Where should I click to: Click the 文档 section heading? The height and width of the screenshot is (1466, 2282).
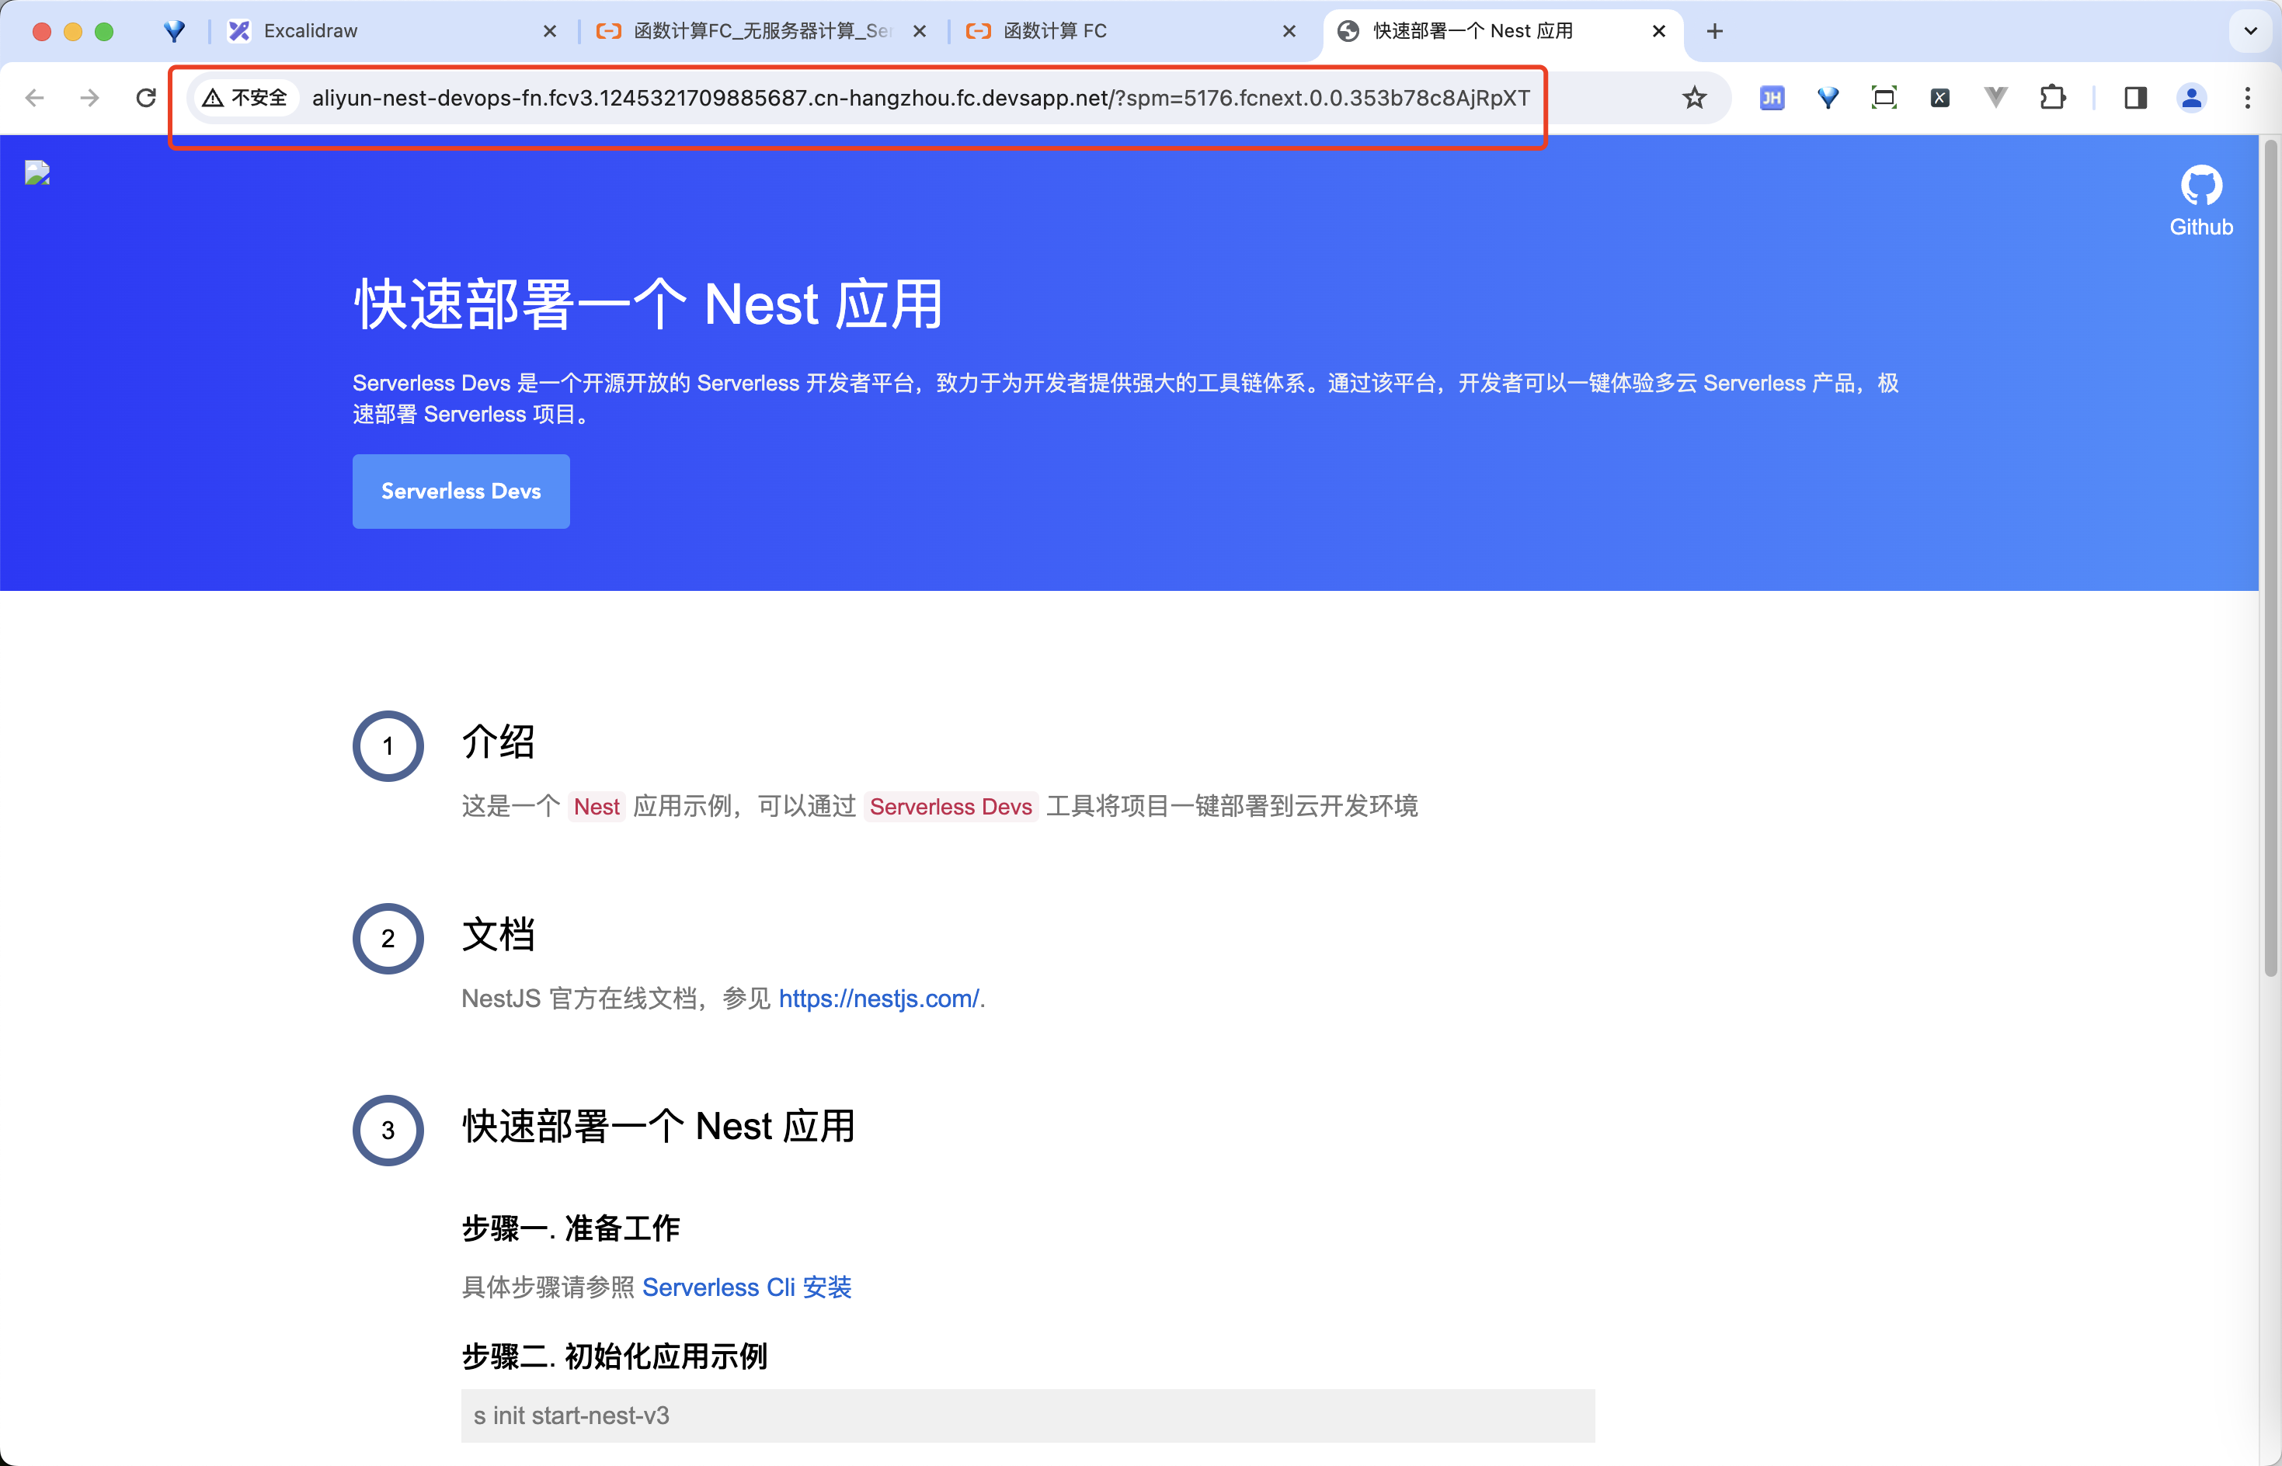pyautogui.click(x=498, y=934)
